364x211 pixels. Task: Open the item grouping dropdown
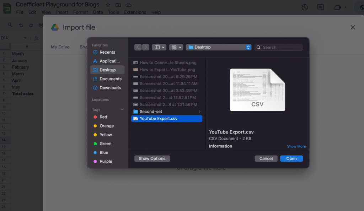(x=176, y=47)
